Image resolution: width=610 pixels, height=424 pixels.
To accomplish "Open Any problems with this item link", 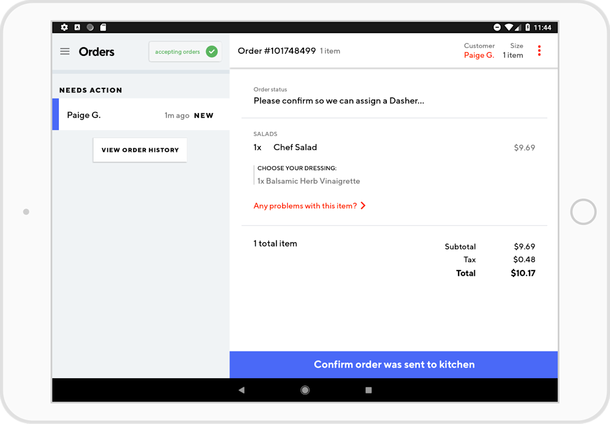I will pyautogui.click(x=310, y=206).
